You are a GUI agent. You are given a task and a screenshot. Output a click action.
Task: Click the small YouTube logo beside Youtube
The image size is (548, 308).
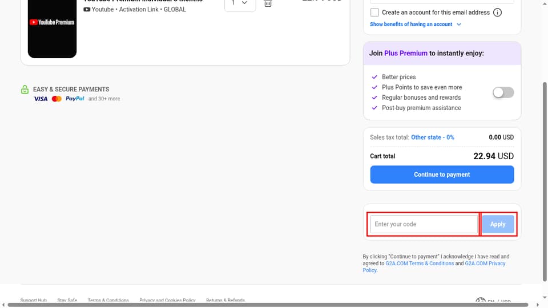87,10
